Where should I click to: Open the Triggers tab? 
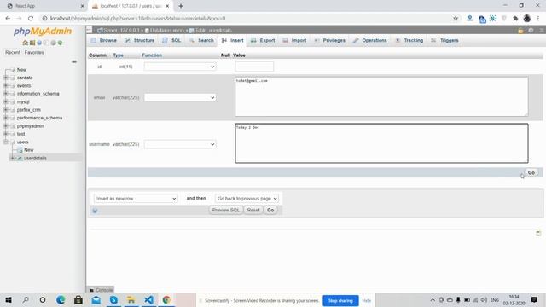pos(444,40)
